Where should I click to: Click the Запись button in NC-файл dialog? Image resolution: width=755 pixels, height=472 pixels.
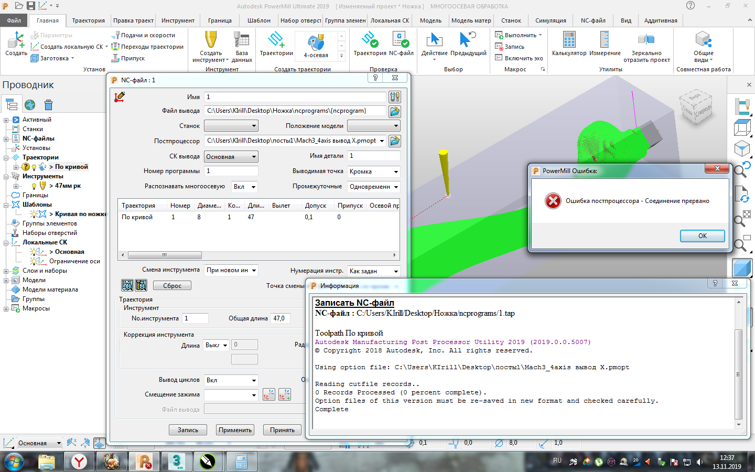[x=188, y=430]
